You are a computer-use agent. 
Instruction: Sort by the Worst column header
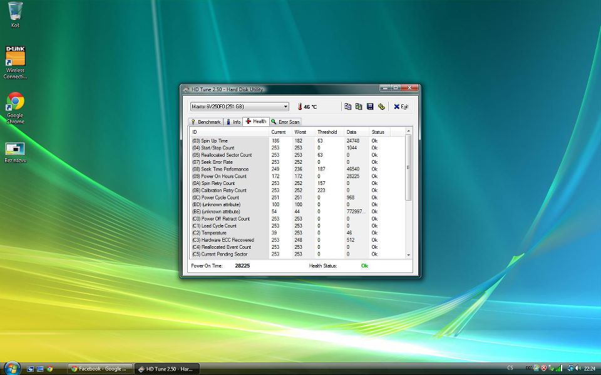[304, 132]
